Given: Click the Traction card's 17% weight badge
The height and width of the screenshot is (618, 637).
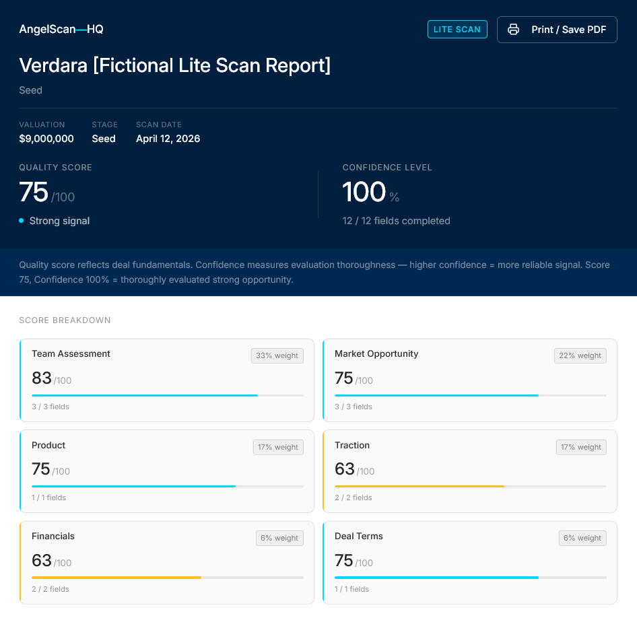Looking at the screenshot, I should [581, 447].
